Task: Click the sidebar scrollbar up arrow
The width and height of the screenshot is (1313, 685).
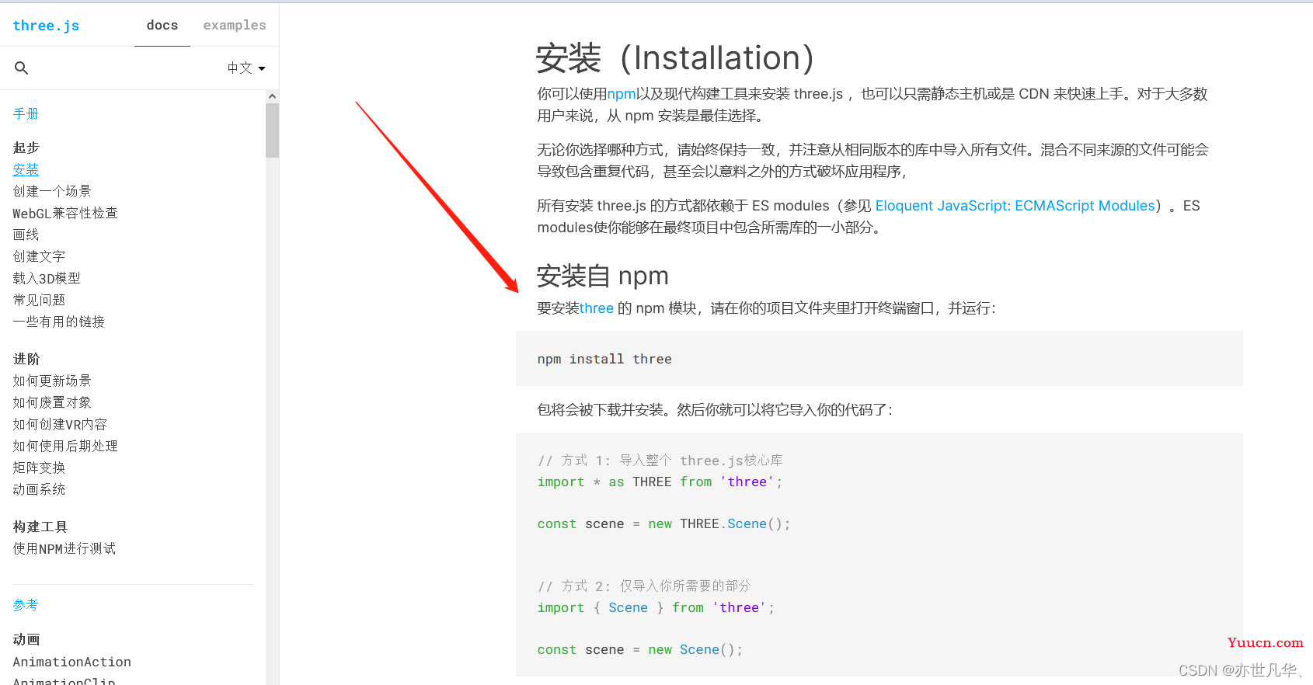Action: 272,96
